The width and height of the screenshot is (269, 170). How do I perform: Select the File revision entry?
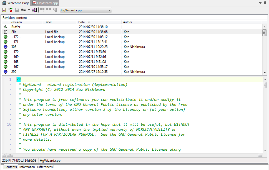132,32
